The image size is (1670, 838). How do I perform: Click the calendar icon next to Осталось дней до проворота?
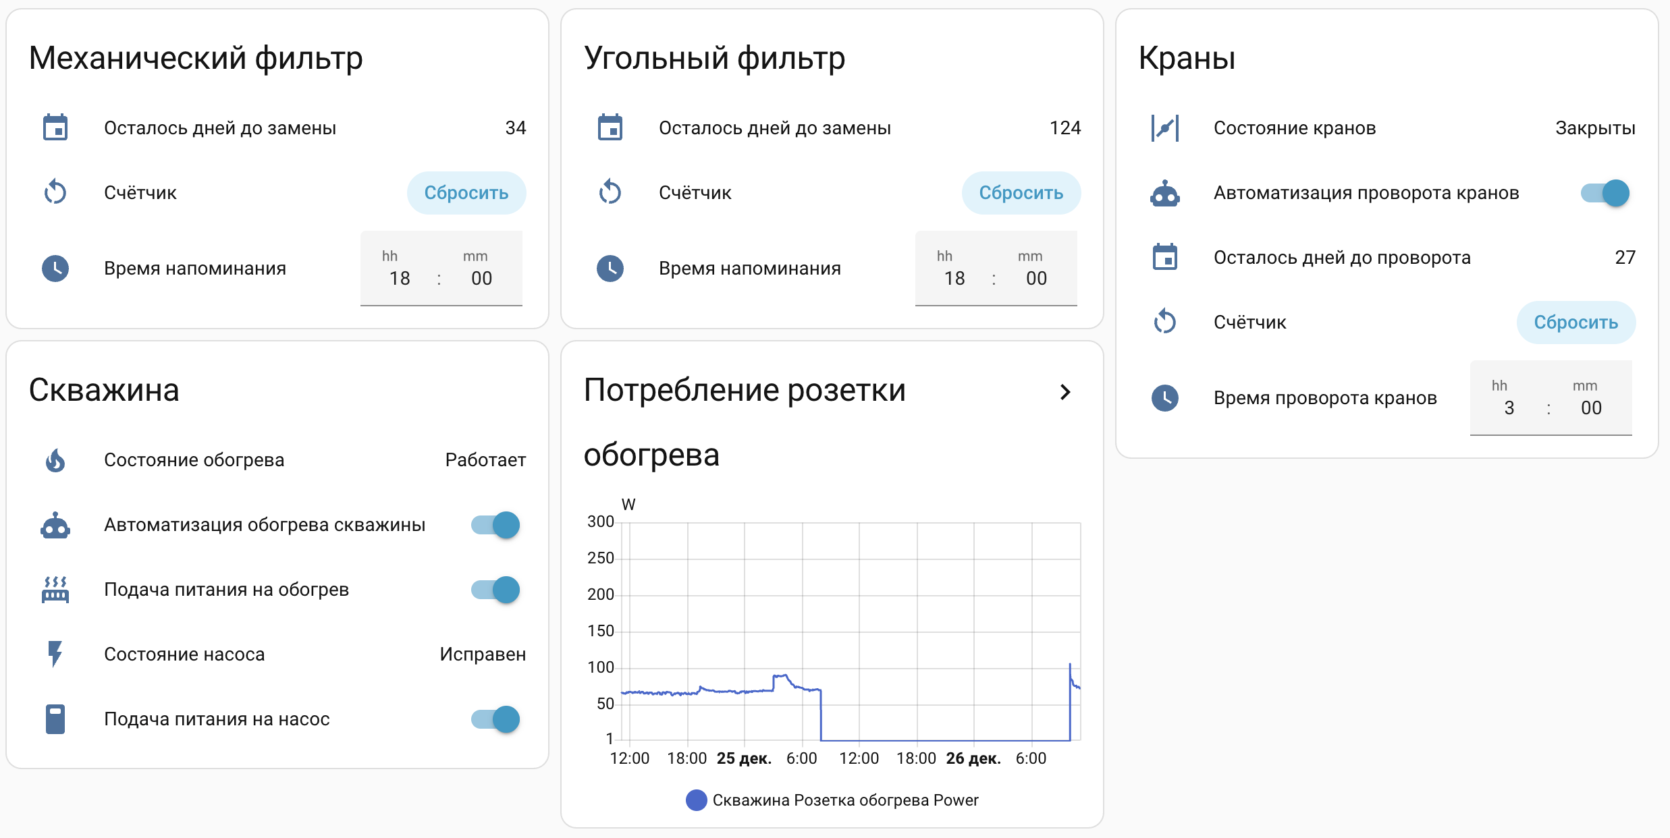[x=1164, y=257]
